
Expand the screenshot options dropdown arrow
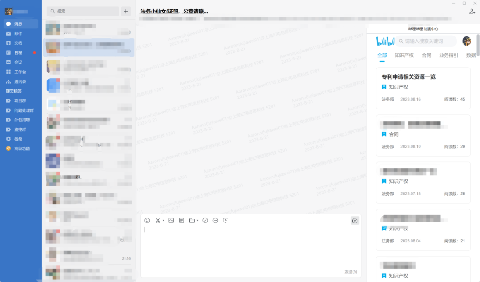tap(164, 220)
